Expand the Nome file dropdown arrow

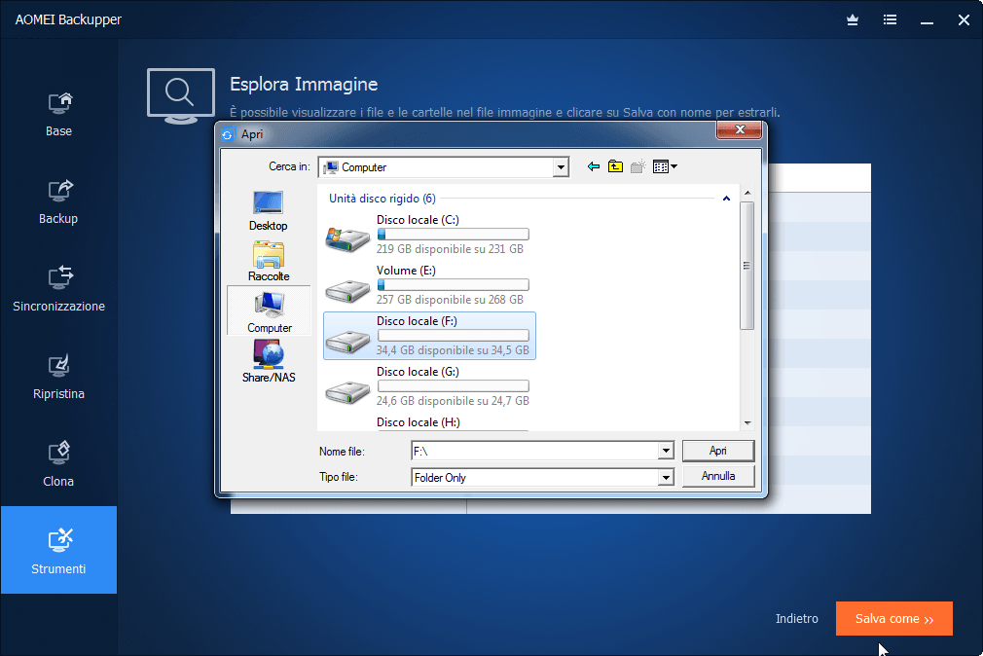click(666, 451)
